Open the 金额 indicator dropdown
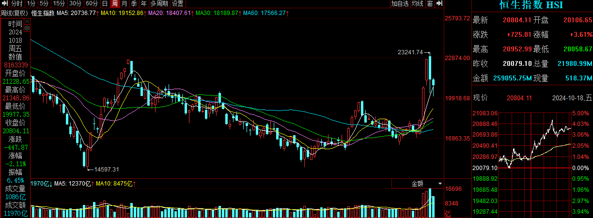The width and height of the screenshot is (593, 218). point(418,184)
